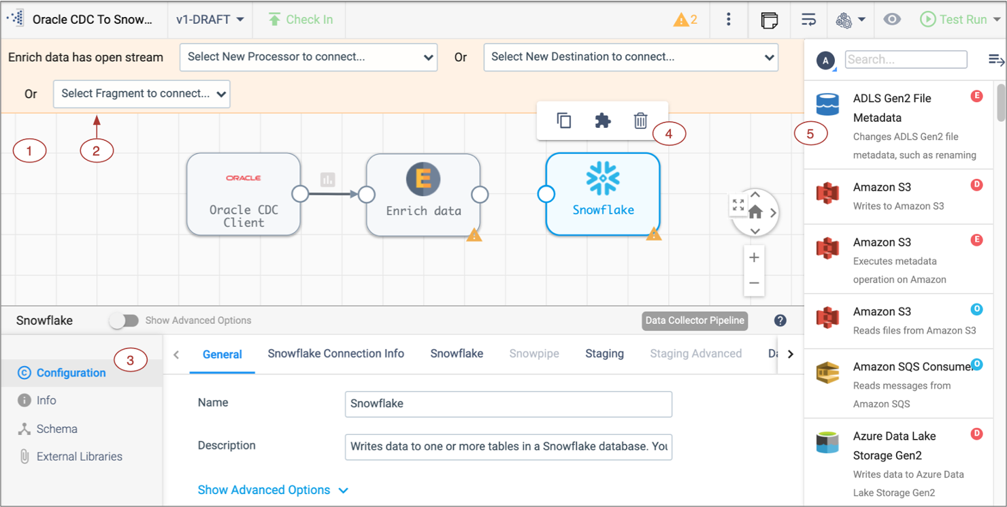
Task: Switch to the General tab
Action: click(222, 354)
